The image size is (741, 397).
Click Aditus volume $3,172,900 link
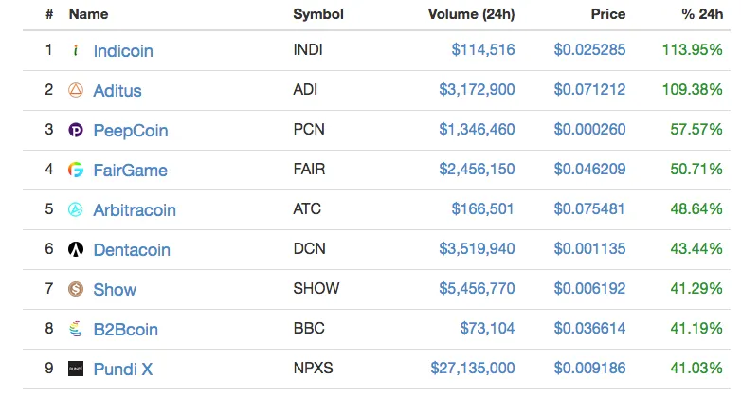477,89
